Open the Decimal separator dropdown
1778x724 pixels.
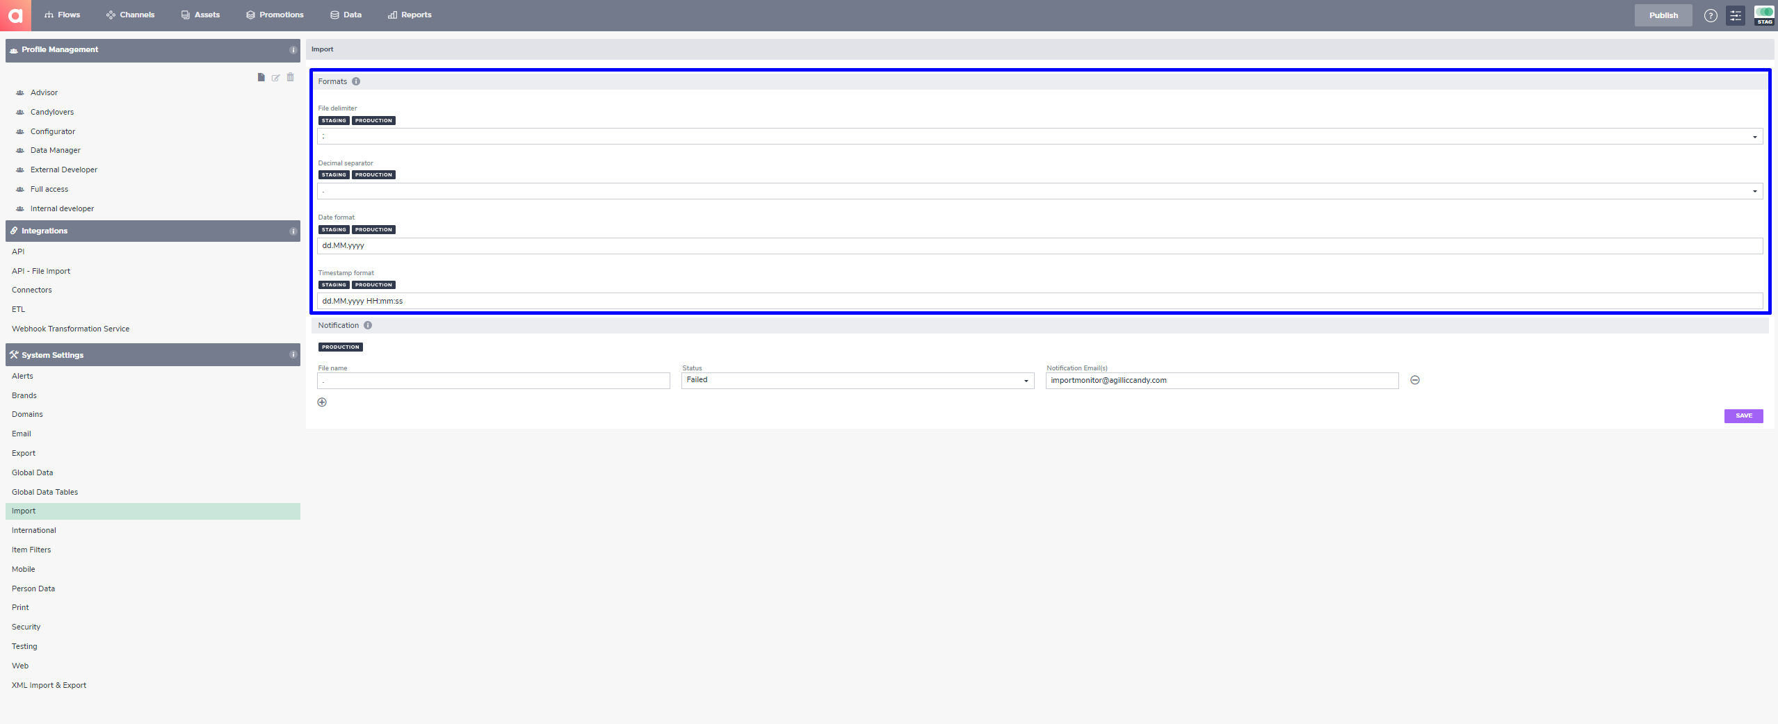click(1040, 191)
